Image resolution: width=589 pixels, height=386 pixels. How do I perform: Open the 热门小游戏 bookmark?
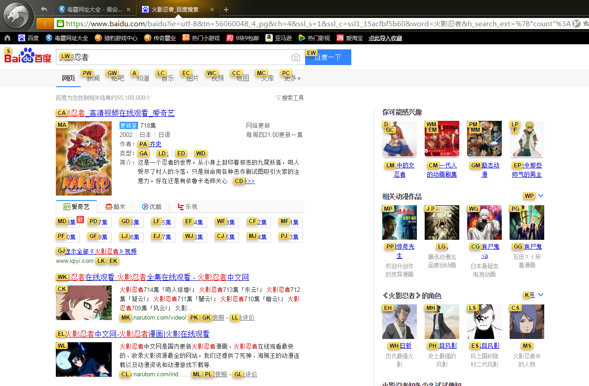click(201, 38)
